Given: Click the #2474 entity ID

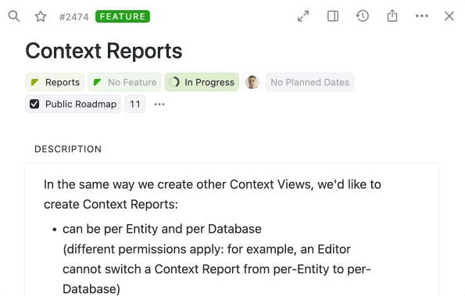Looking at the screenshot, I should click(x=73, y=17).
